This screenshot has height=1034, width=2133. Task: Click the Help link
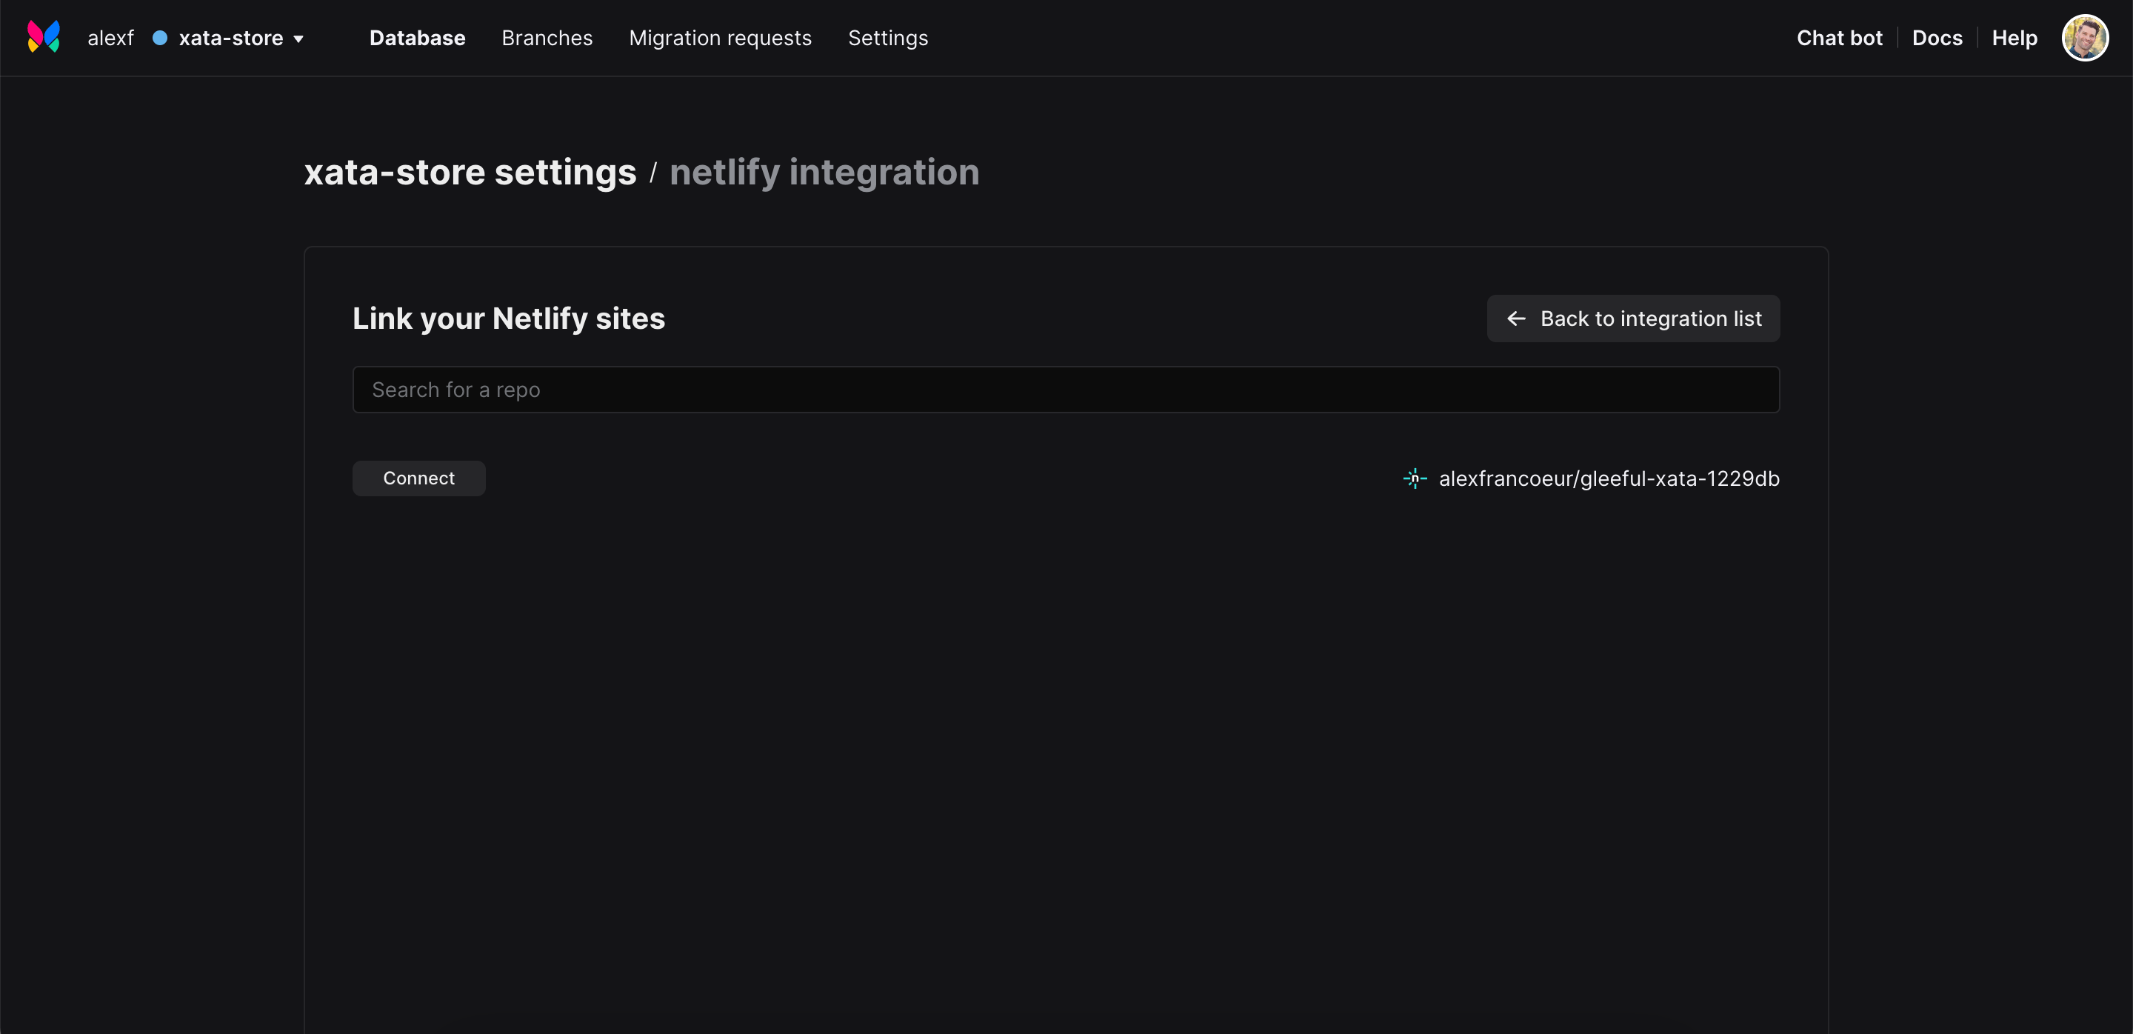pyautogui.click(x=2014, y=38)
